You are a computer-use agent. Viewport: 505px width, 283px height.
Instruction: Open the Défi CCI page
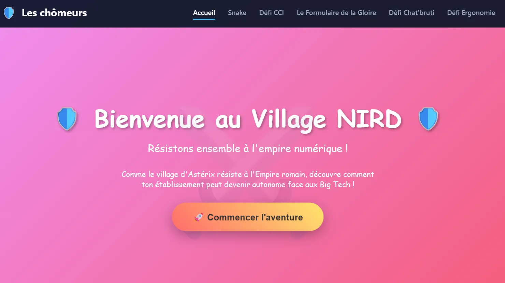[x=271, y=13]
